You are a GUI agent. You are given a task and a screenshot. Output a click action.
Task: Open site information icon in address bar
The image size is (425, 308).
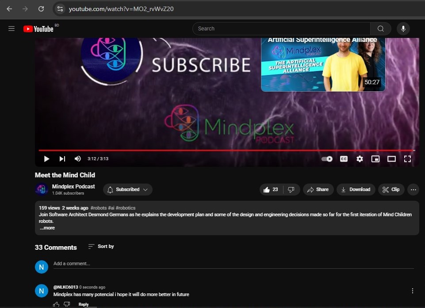[60, 9]
